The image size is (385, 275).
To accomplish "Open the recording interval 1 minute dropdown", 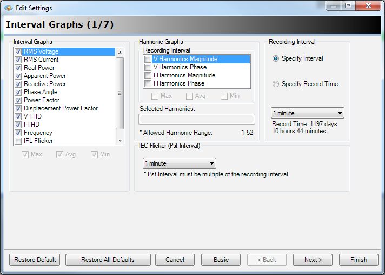I will 308,113.
